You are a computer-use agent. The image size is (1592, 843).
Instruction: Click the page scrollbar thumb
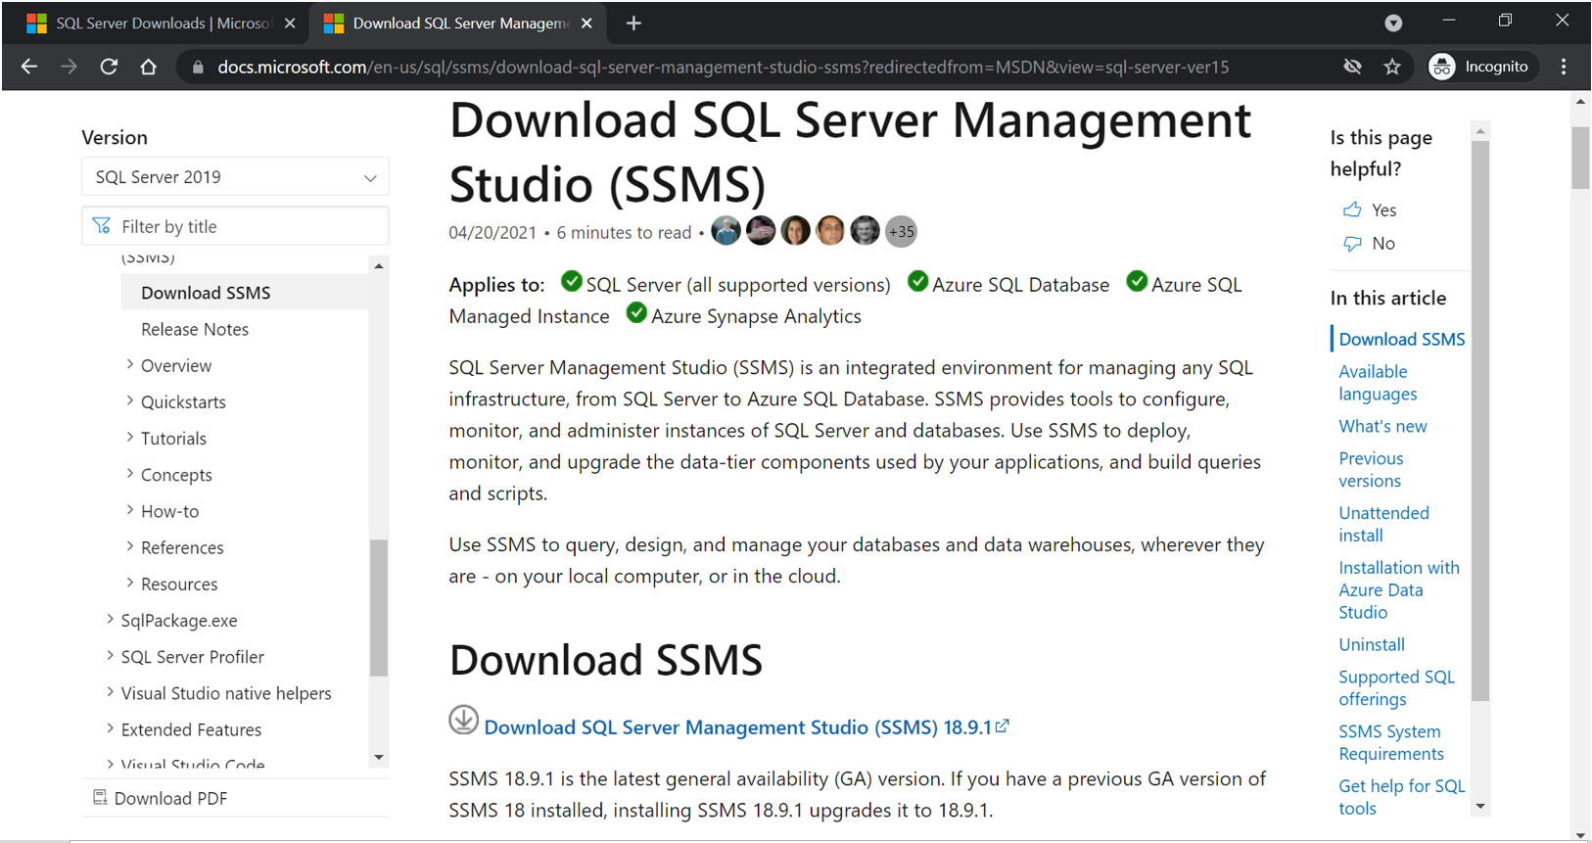point(1580,157)
